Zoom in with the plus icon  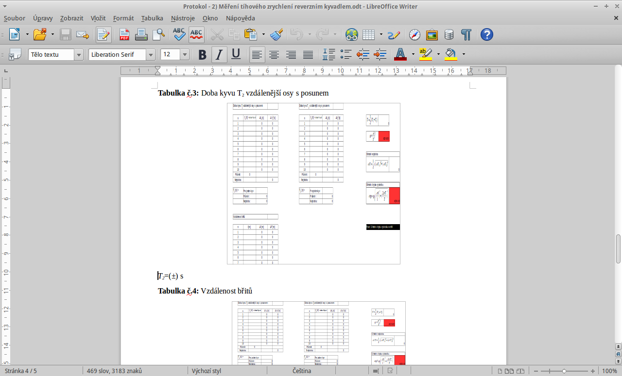pos(593,371)
